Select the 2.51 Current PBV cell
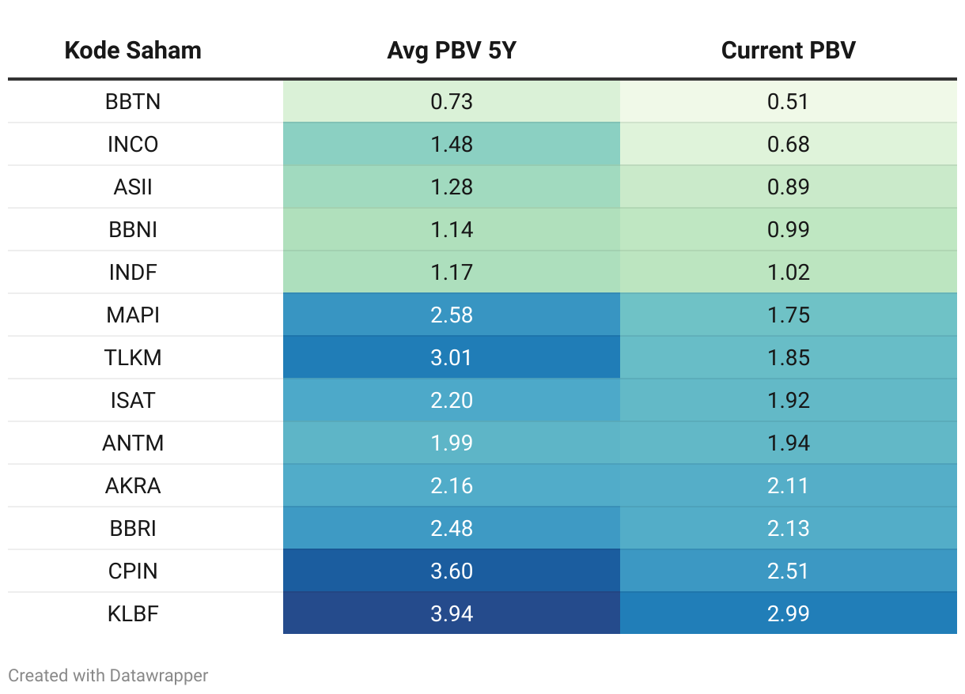The image size is (965, 694). pos(788,571)
